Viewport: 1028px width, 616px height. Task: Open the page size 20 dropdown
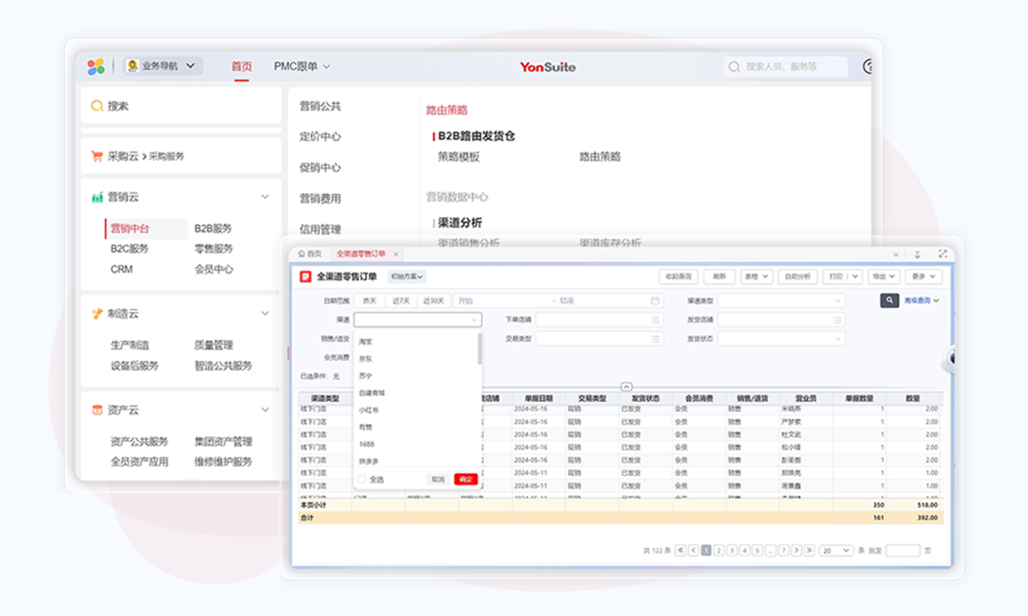tap(835, 550)
